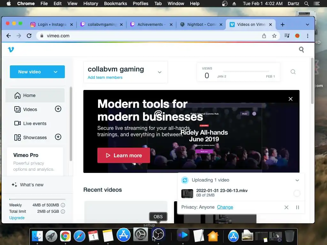The image size is (327, 245).
Task: Open Notes from the Dock
Action: coord(108,236)
